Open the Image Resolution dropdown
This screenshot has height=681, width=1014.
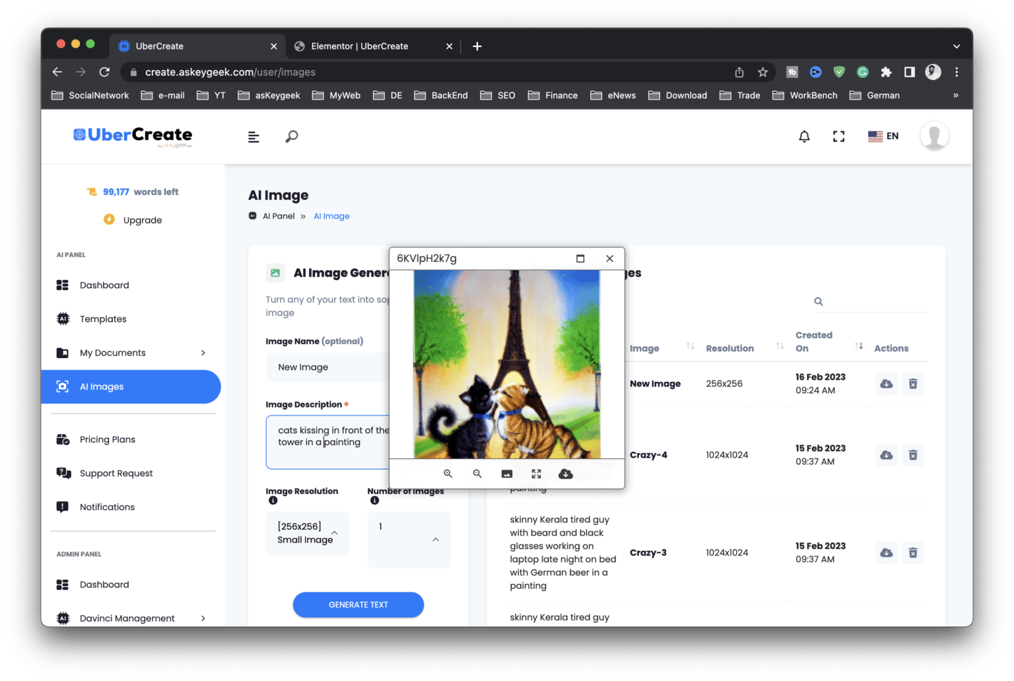coord(308,533)
